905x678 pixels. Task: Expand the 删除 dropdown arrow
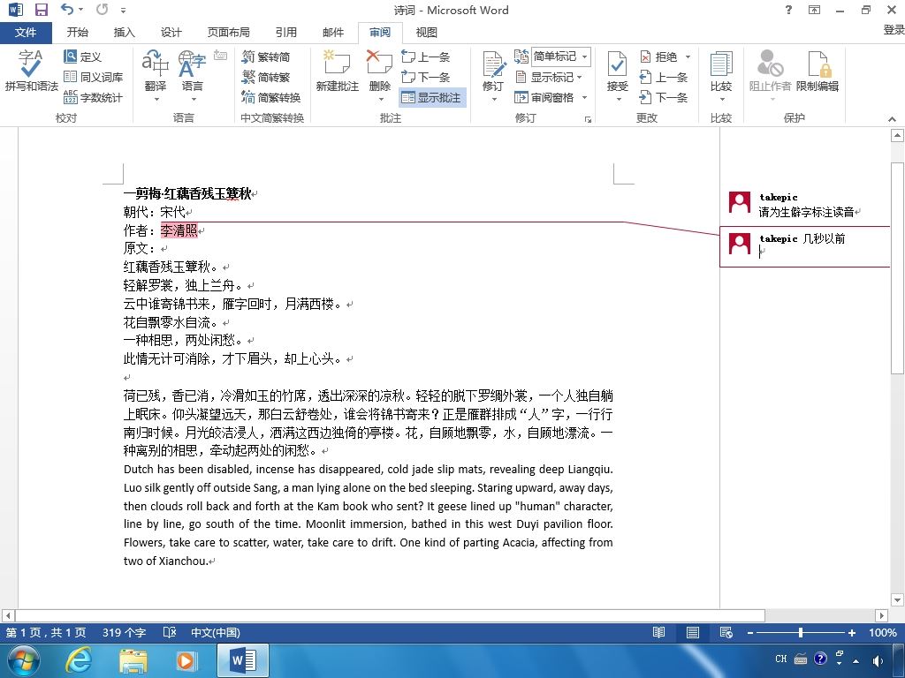pos(380,99)
